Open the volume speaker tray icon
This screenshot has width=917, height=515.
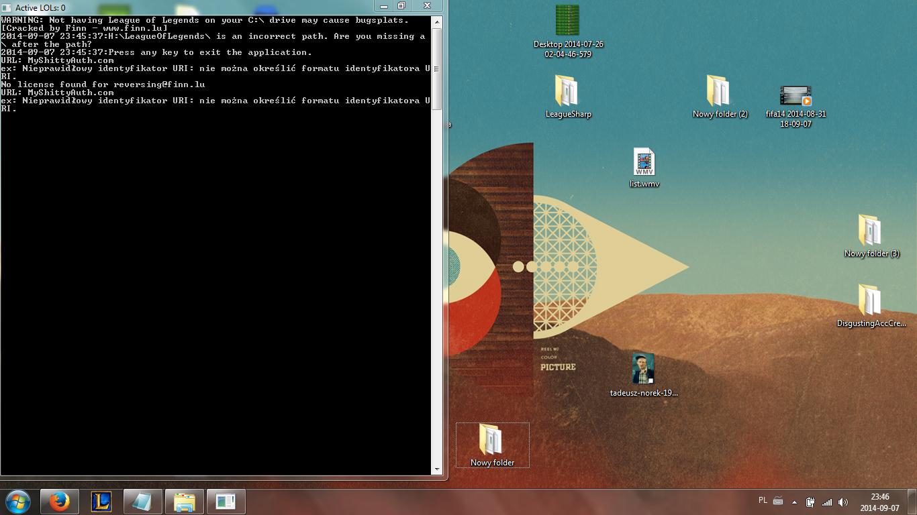[843, 502]
